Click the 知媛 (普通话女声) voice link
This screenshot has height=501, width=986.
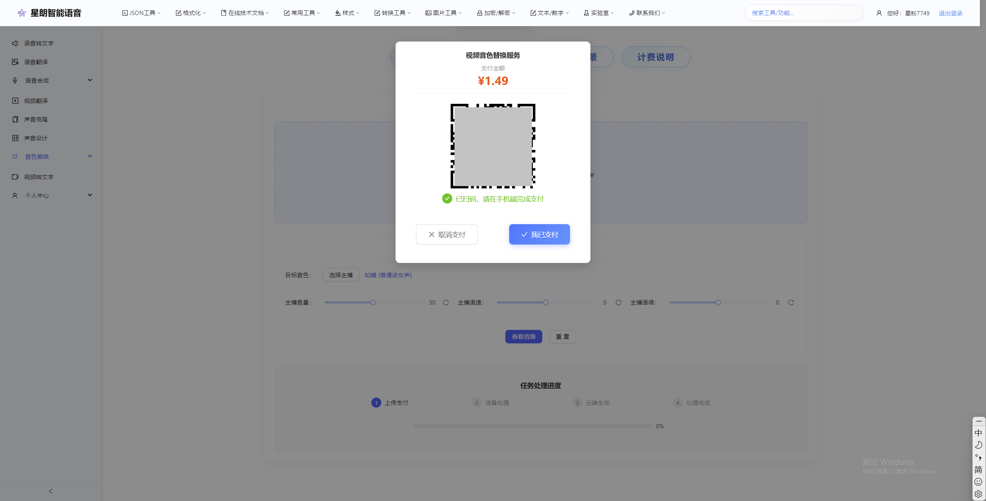point(388,275)
